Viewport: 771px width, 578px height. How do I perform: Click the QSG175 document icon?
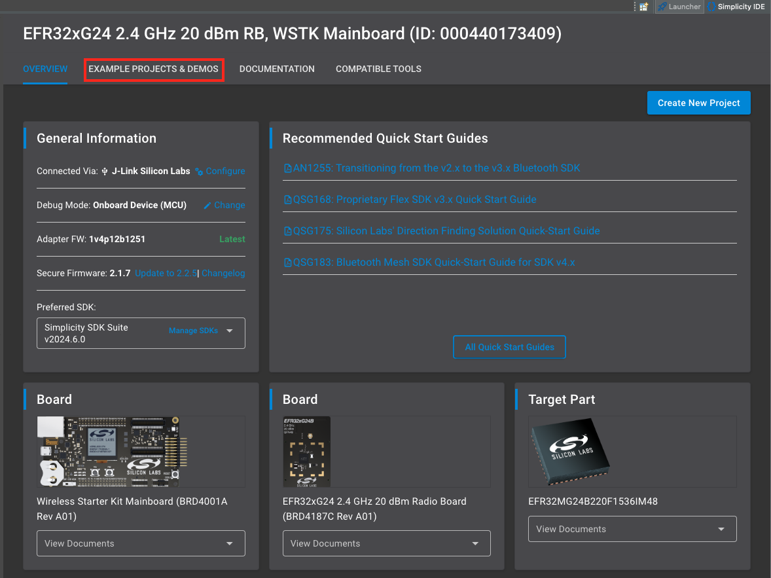(x=287, y=231)
